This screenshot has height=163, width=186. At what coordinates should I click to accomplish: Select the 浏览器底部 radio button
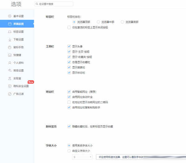(x=122, y=22)
